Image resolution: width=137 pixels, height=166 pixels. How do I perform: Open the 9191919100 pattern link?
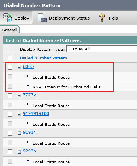coord(36,113)
